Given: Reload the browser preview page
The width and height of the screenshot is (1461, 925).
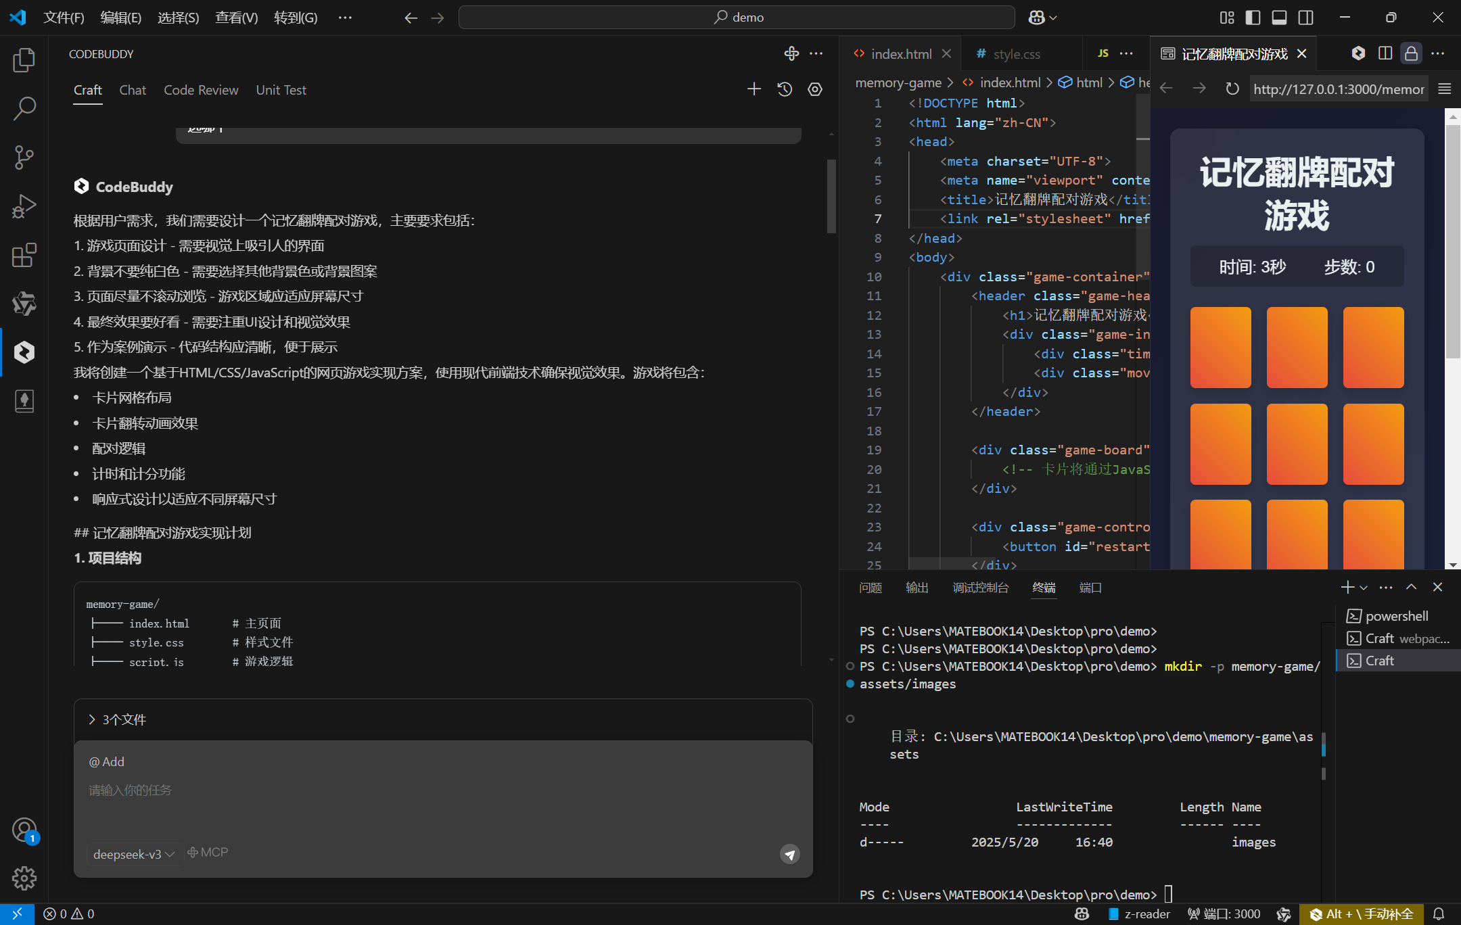Looking at the screenshot, I should coord(1232,89).
